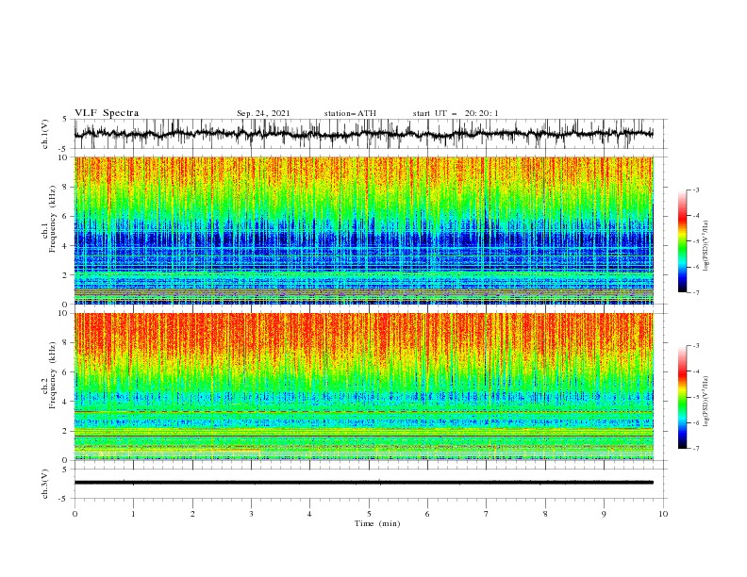This screenshot has height=577, width=747.
Task: Click the ch.2 PSD color bar
Action: point(682,397)
